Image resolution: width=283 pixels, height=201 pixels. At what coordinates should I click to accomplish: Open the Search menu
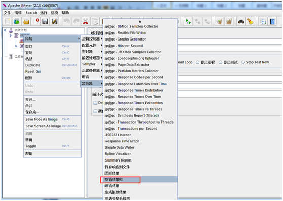[x=31, y=13]
